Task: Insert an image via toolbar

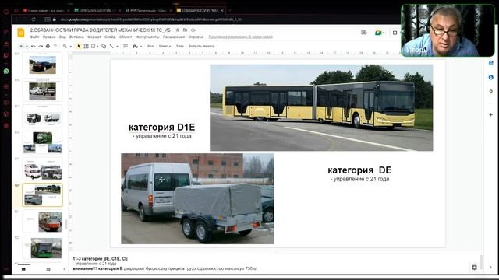Action: point(94,47)
